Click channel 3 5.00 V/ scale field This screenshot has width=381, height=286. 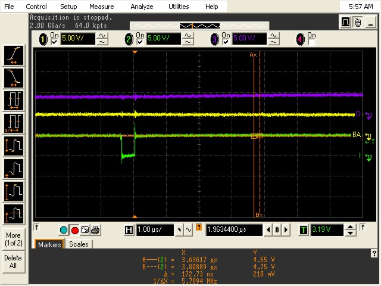249,39
